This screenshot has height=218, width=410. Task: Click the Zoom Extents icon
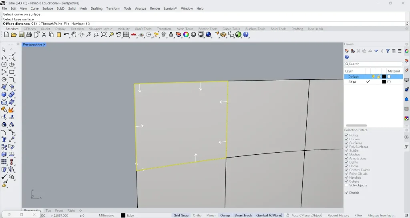(x=104, y=34)
